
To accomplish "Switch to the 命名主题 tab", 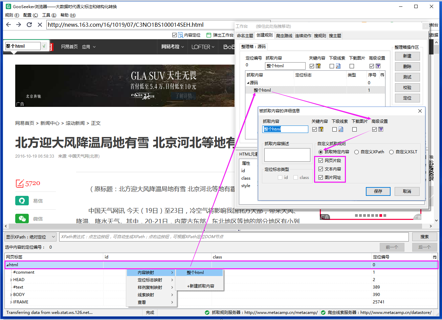I will tap(245, 36).
